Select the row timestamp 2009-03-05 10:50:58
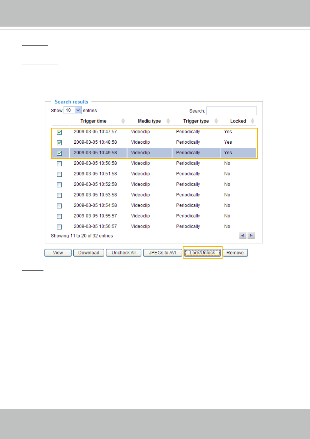The width and height of the screenshot is (310, 439). point(95,163)
